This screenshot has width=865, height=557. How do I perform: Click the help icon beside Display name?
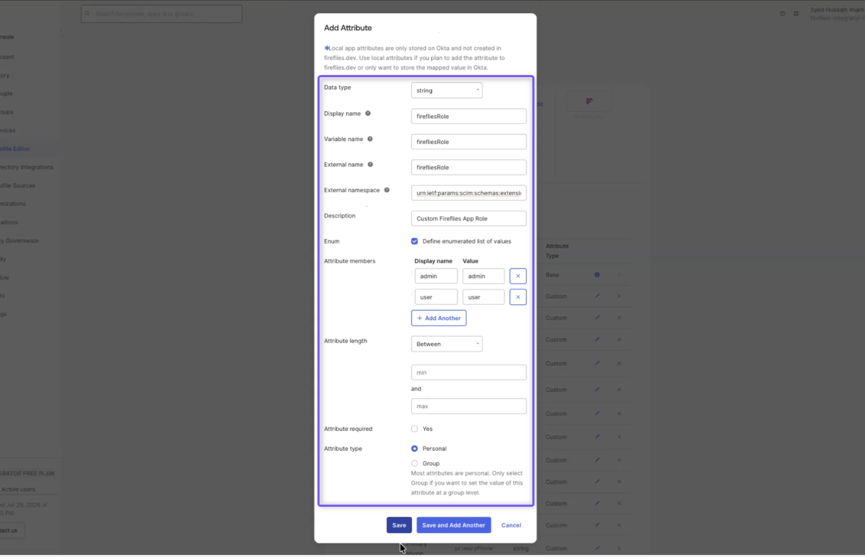[368, 114]
